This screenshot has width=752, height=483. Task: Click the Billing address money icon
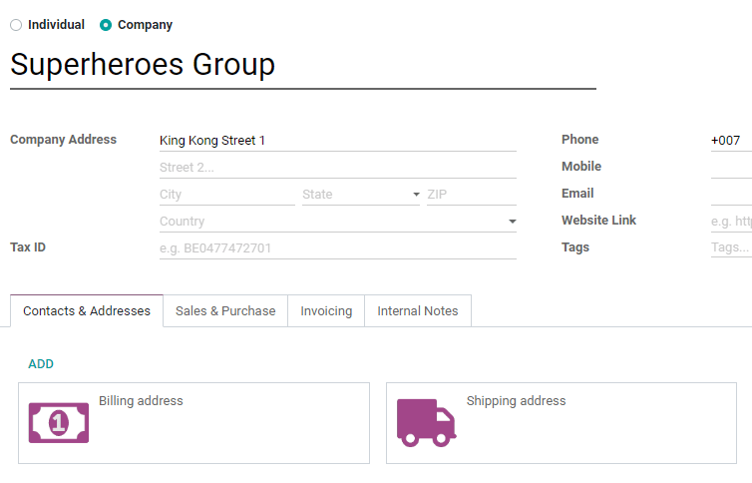58,422
